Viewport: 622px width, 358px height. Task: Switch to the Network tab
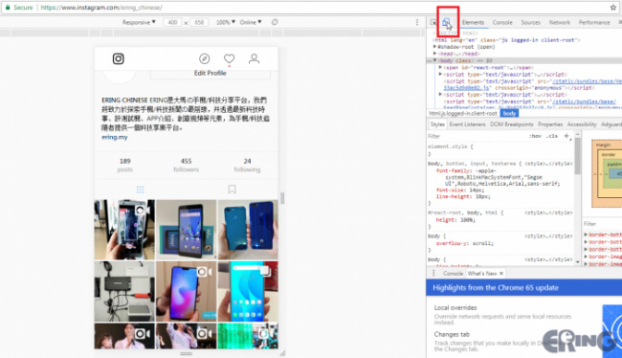point(560,23)
